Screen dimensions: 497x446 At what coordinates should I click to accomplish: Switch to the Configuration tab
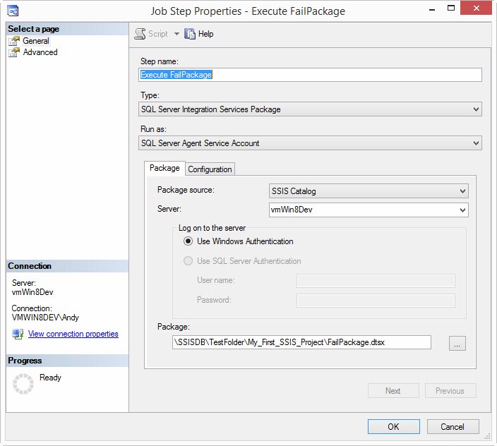(x=210, y=169)
